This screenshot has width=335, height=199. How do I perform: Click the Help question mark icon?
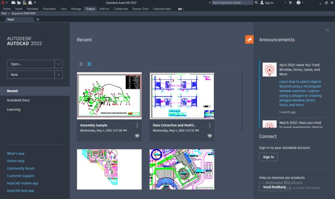pyautogui.click(x=298, y=2)
